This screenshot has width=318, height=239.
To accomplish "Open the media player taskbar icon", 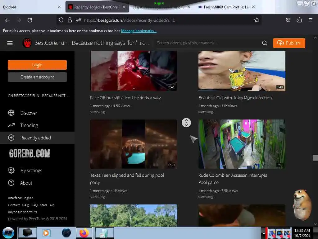I will point(46,233).
